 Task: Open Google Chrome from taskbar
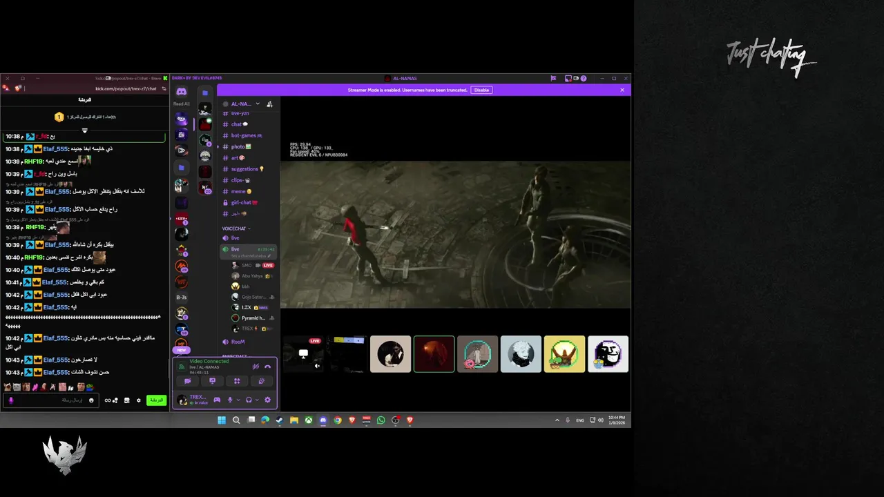pyautogui.click(x=338, y=420)
